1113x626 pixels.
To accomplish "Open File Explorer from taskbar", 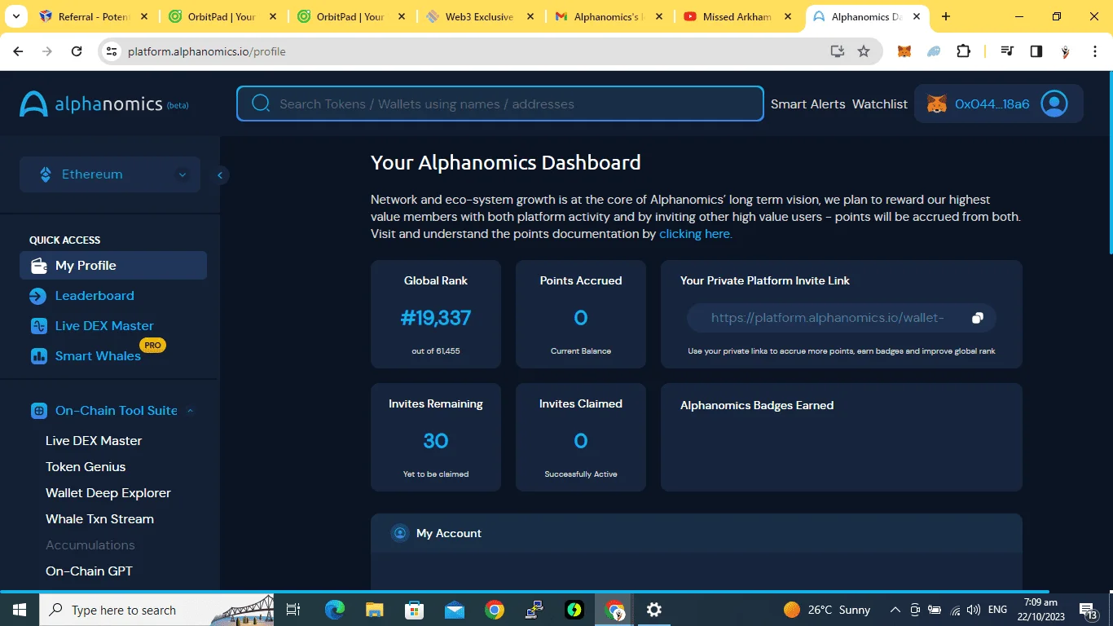I will tap(374, 610).
